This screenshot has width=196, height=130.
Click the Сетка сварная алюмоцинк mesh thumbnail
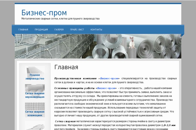coord(35,106)
